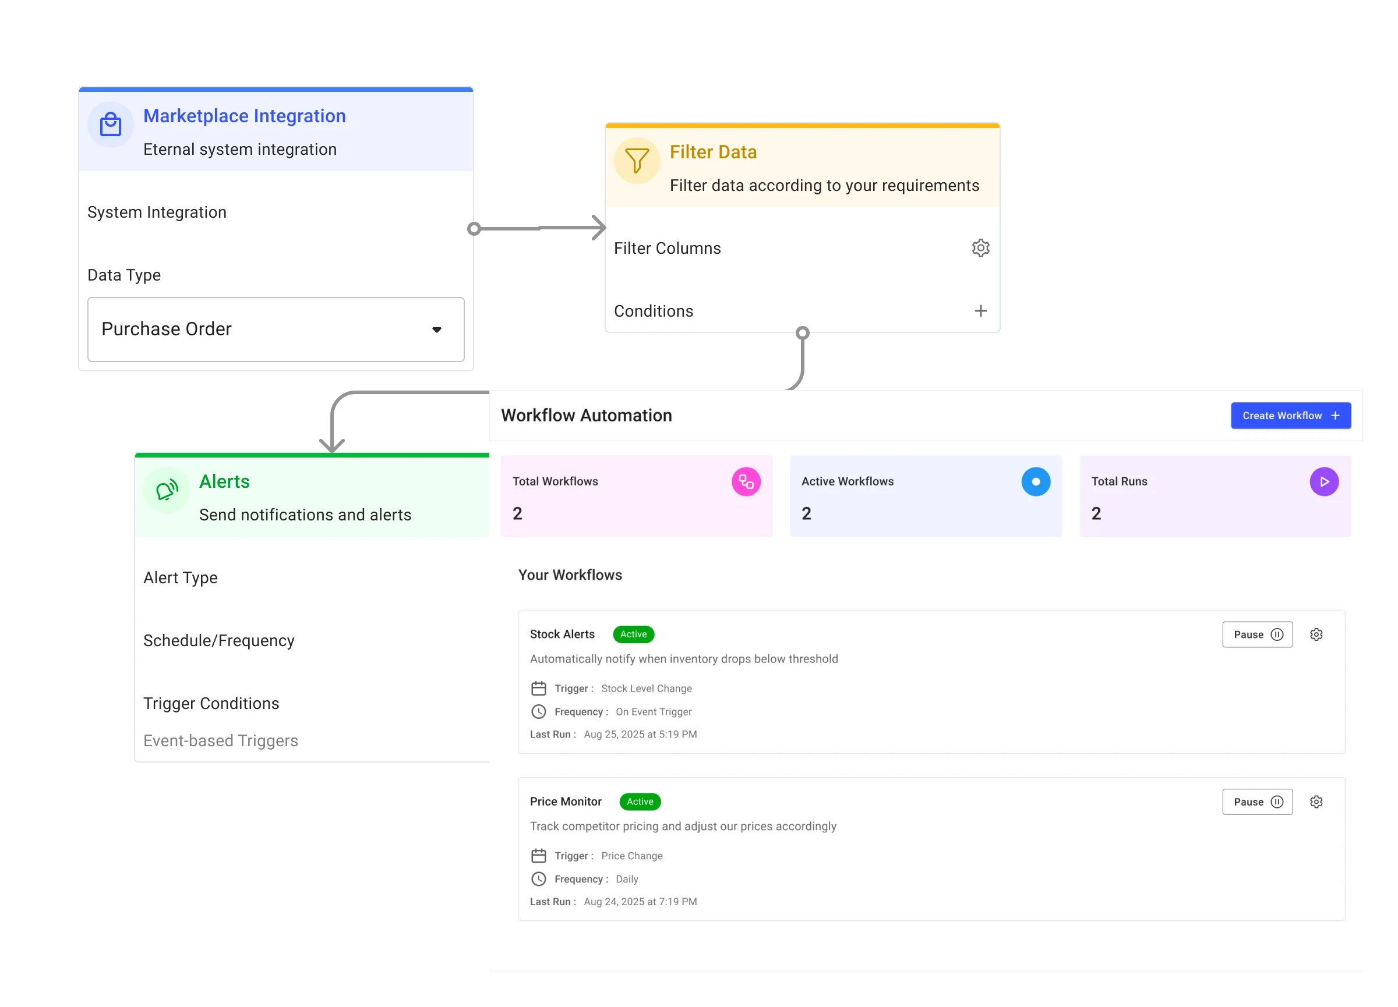Click the Schedule/Frequency row
1398x1007 pixels.
coord(219,640)
